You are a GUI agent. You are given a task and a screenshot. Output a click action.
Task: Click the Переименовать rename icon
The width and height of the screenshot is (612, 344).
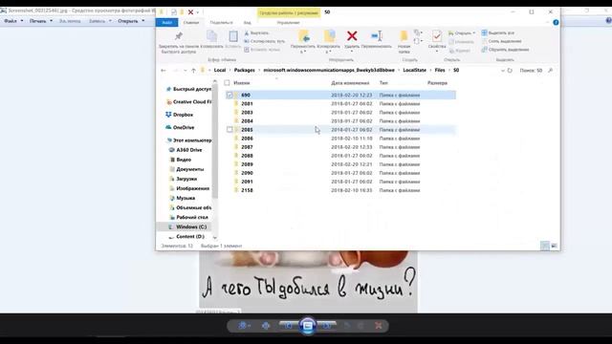(x=377, y=36)
